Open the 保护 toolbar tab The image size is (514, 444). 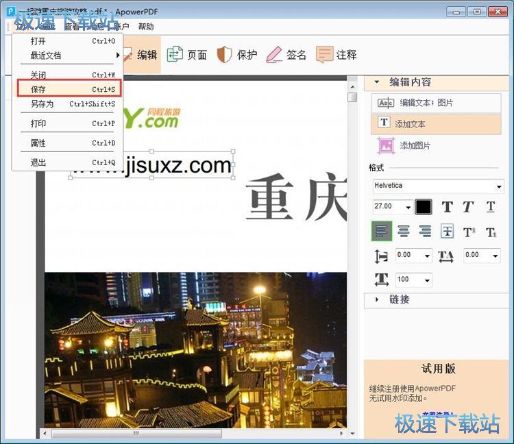(x=237, y=55)
